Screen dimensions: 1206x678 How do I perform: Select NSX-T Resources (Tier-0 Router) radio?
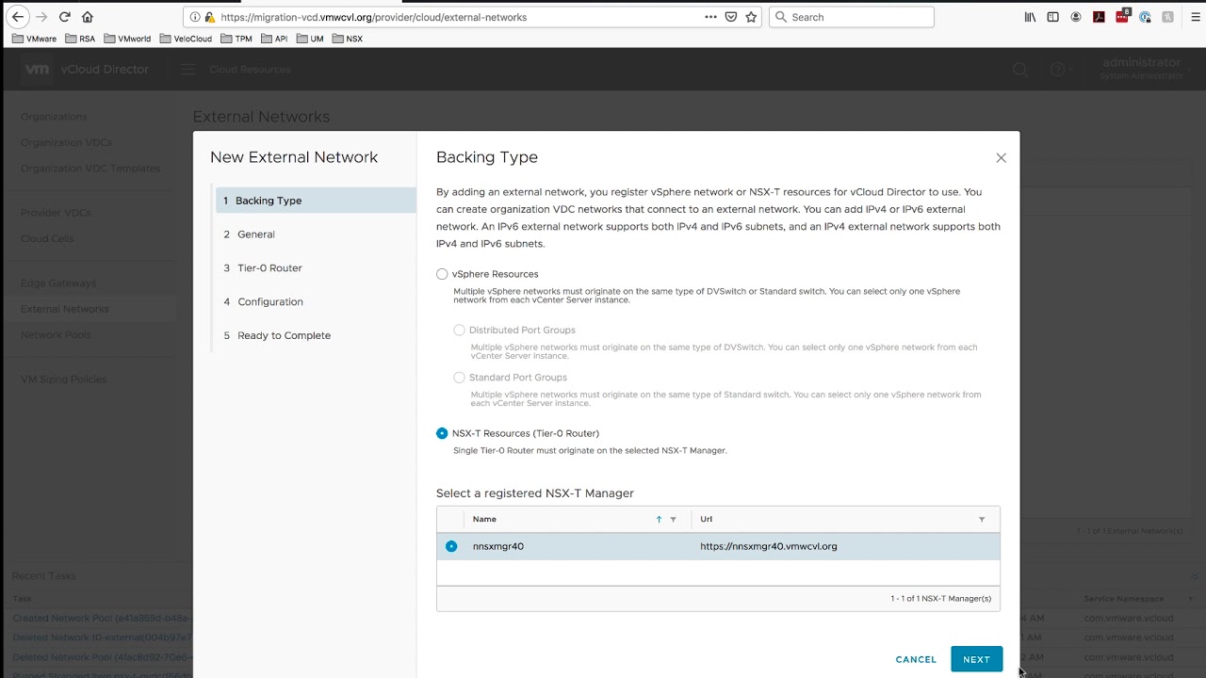tap(442, 433)
